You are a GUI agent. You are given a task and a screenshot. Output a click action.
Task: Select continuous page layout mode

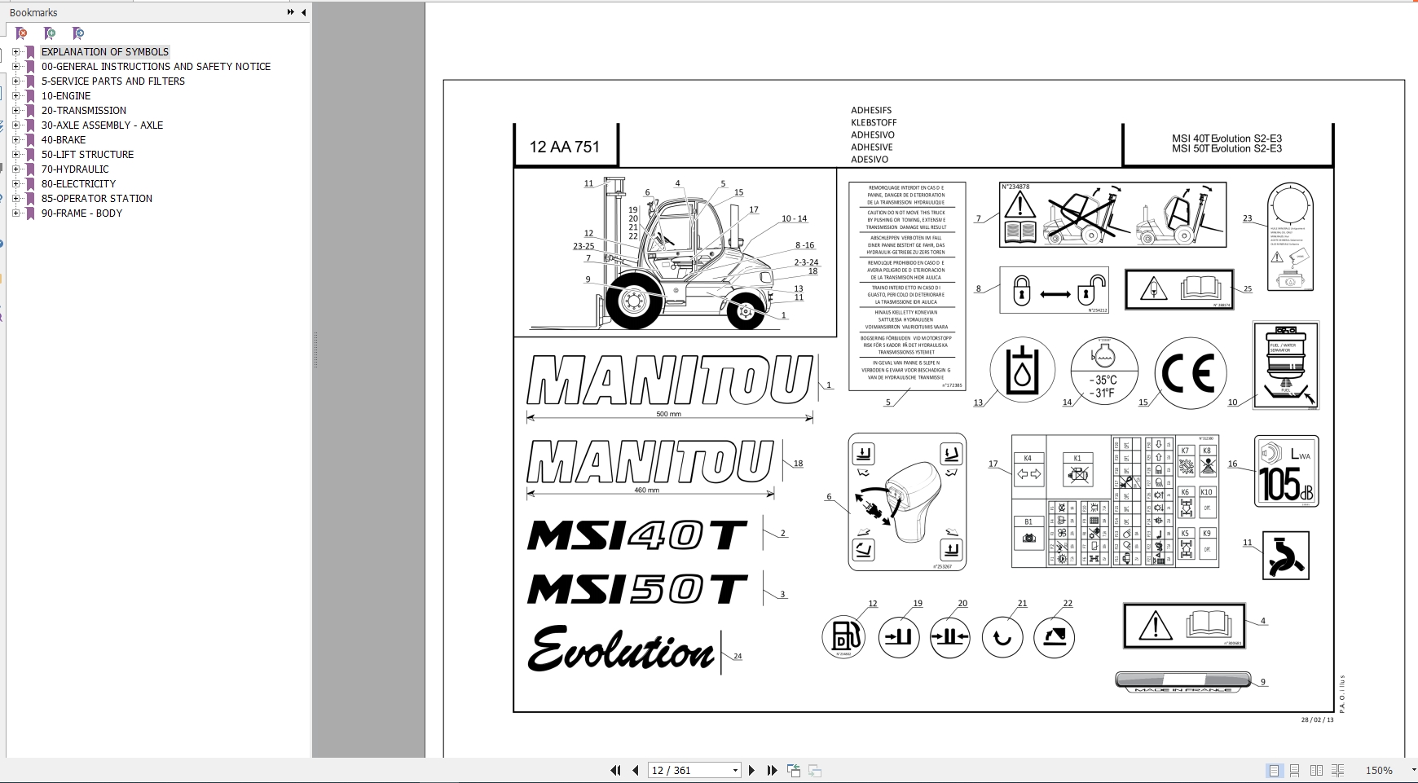tap(1295, 770)
